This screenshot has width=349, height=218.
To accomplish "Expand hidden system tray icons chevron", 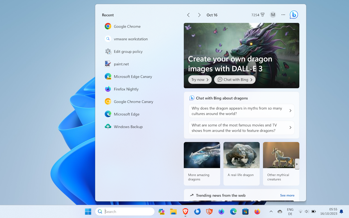I will click(271, 211).
